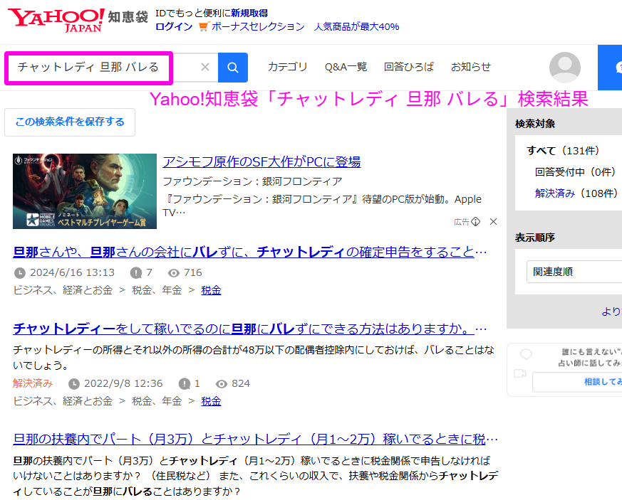Image resolution: width=622 pixels, height=500 pixels.
Task: Select the 回答受付中（0件） filter
Action: (x=575, y=172)
